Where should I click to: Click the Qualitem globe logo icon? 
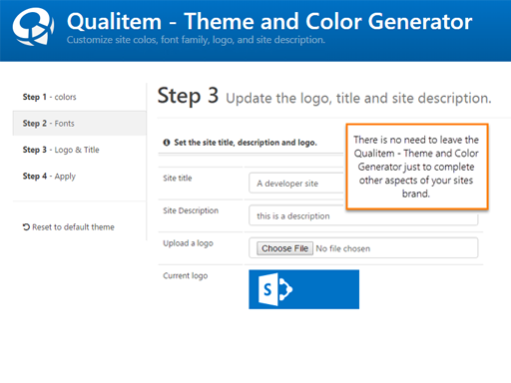pyautogui.click(x=33, y=26)
